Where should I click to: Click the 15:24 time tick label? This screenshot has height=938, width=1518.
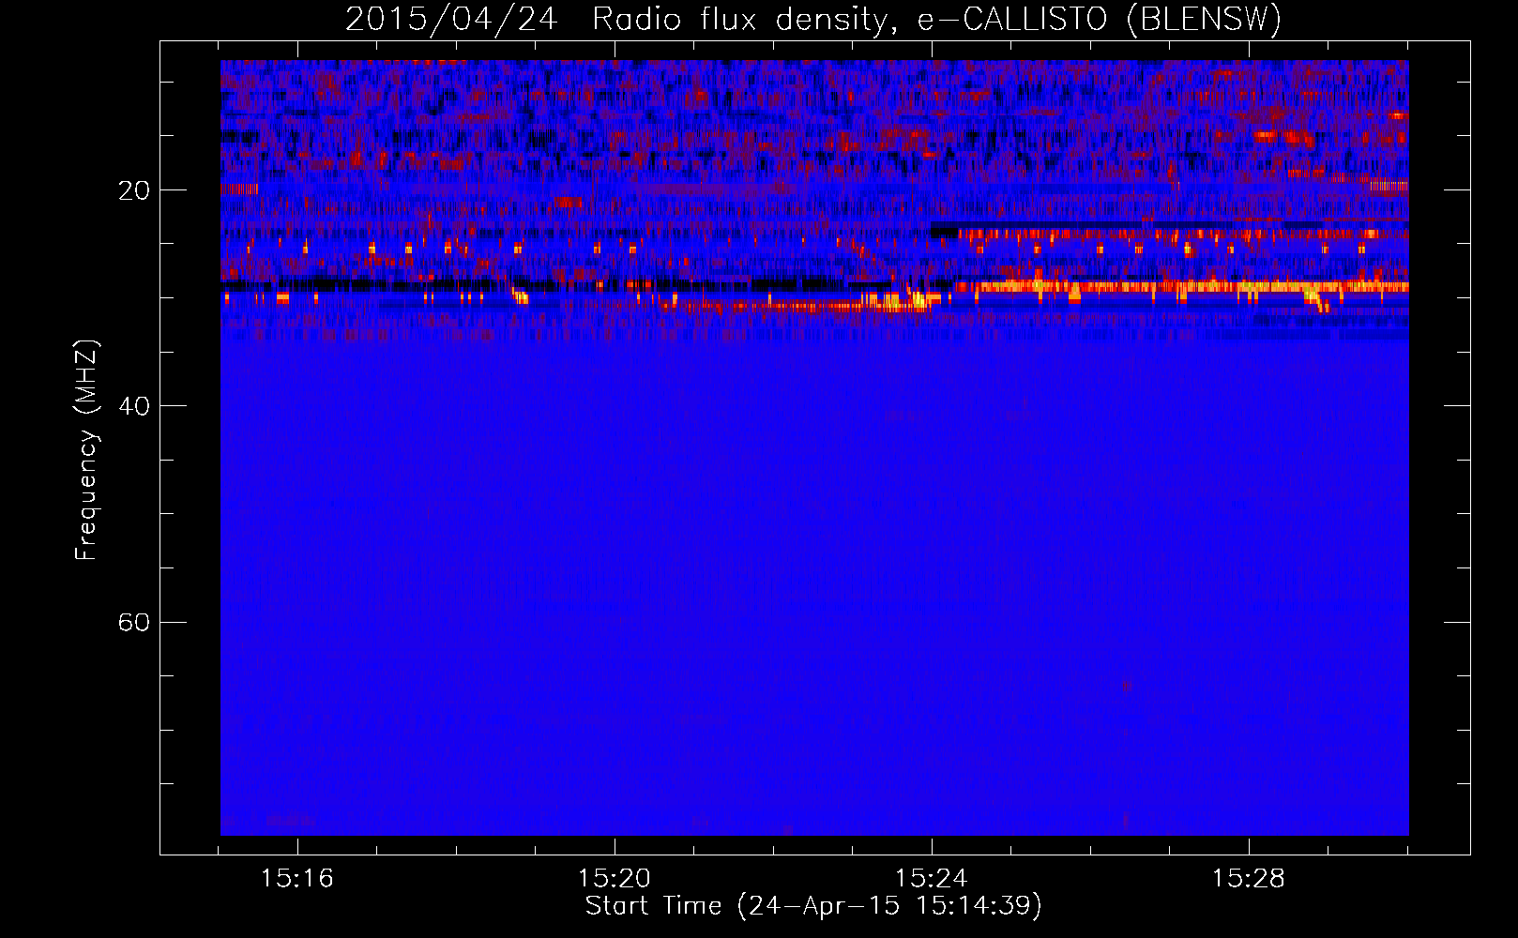click(x=932, y=878)
